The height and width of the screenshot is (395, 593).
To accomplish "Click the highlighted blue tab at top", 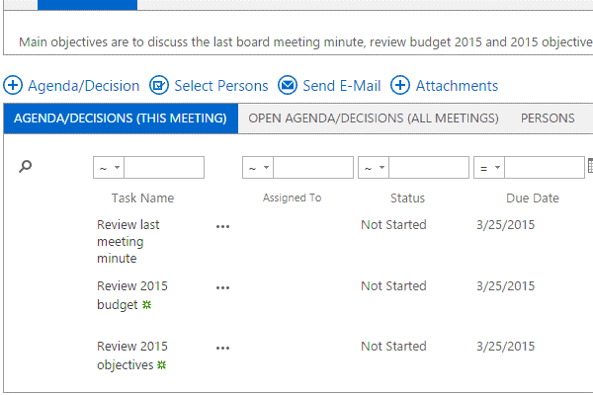I will (x=87, y=5).
